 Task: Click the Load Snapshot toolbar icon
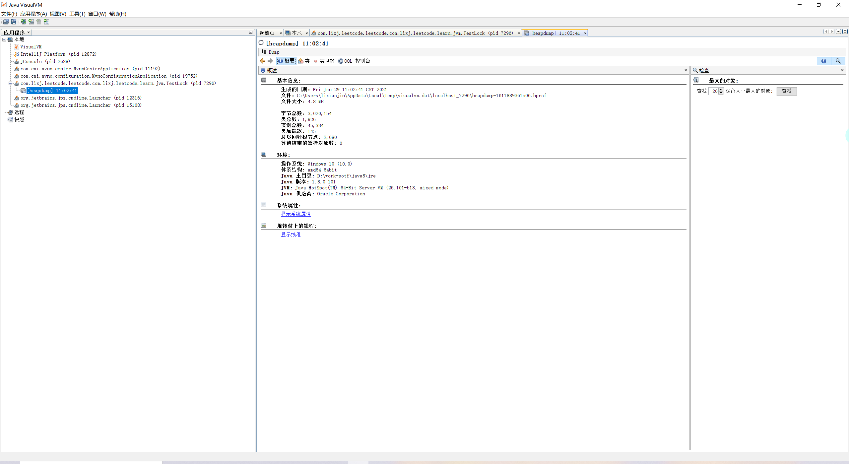pyautogui.click(x=6, y=22)
